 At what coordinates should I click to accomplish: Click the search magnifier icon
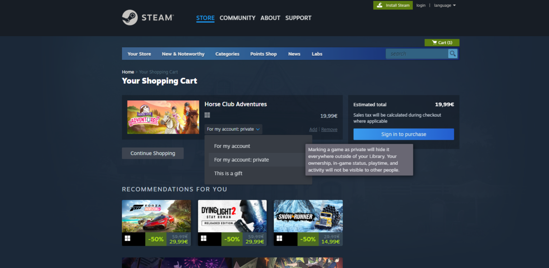click(453, 54)
